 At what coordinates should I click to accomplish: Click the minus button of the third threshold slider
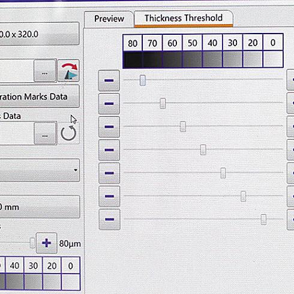click(109, 127)
